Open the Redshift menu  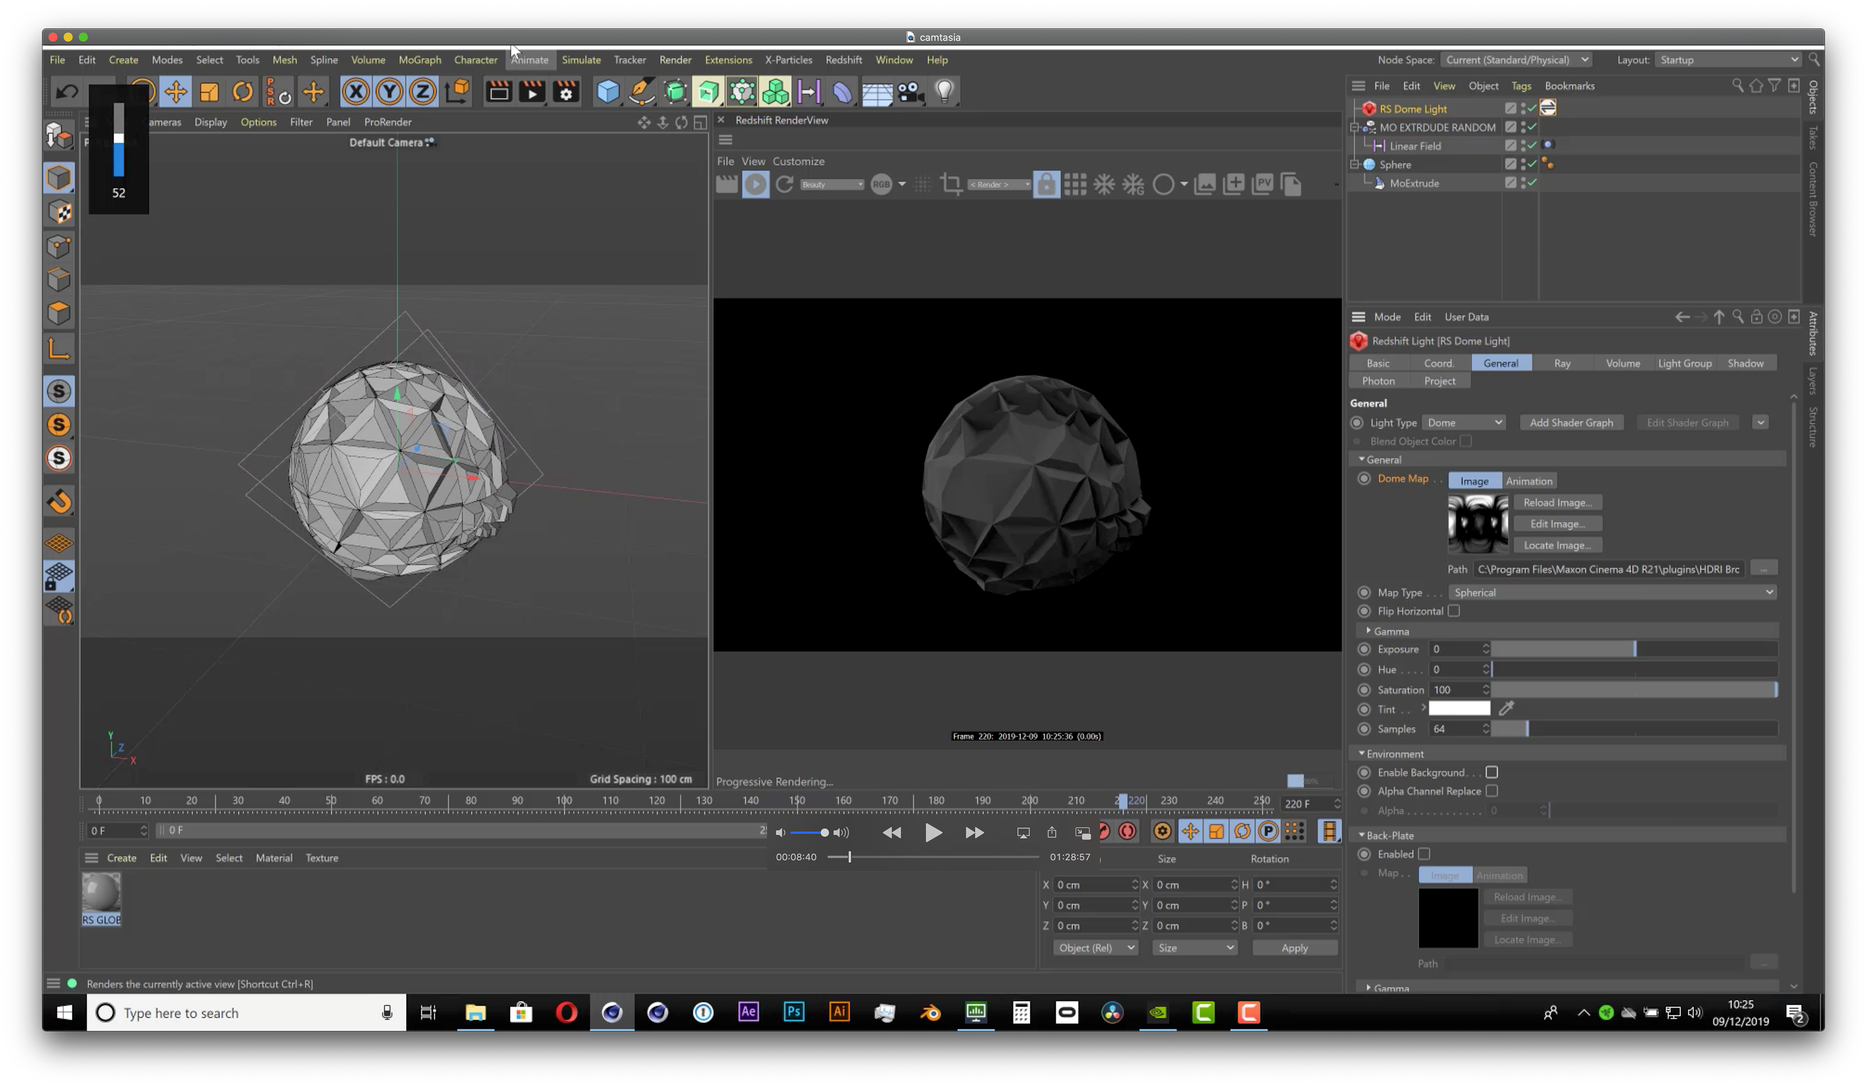(843, 60)
